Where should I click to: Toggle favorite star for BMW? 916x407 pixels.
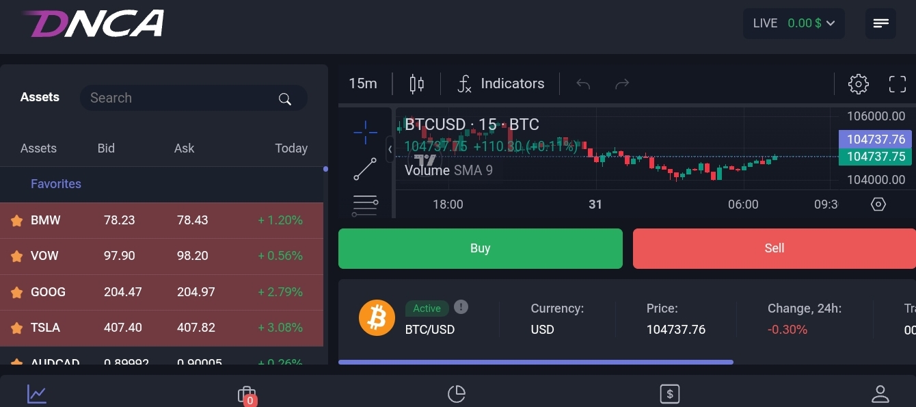click(17, 220)
